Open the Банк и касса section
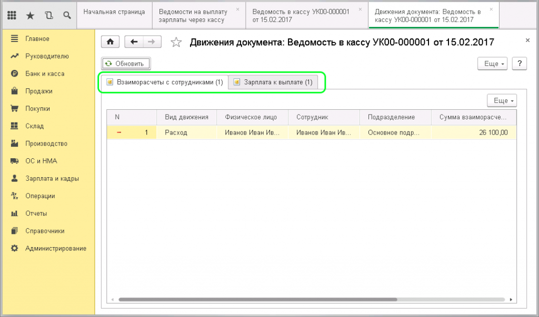The width and height of the screenshot is (539, 317). 45,74
